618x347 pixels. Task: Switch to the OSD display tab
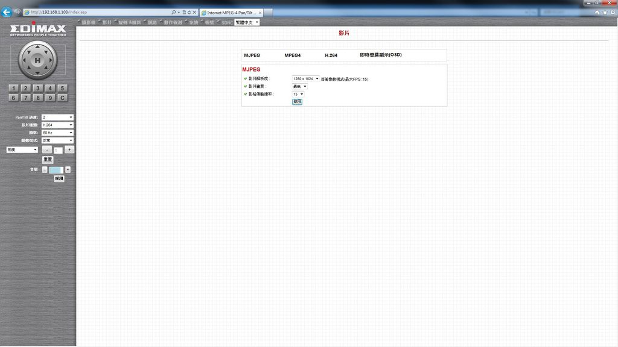(381, 55)
